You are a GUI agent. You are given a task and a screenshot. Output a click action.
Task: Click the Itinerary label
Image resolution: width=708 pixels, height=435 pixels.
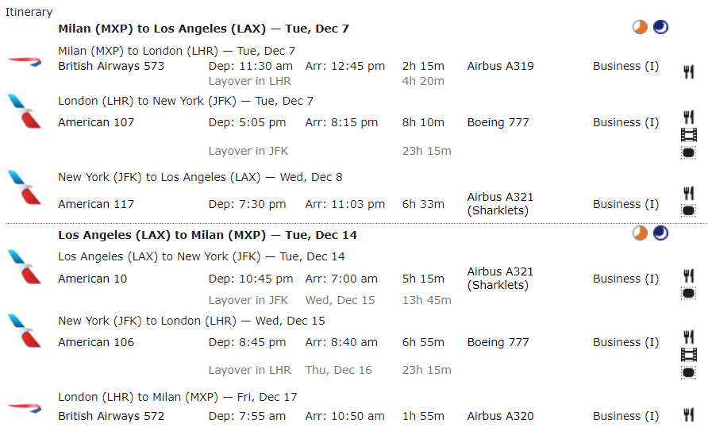(x=29, y=12)
